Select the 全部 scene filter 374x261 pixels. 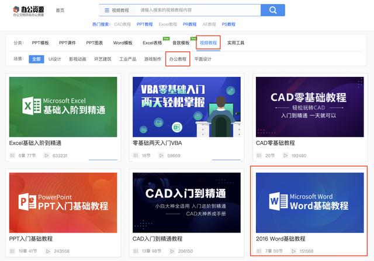(x=36, y=59)
